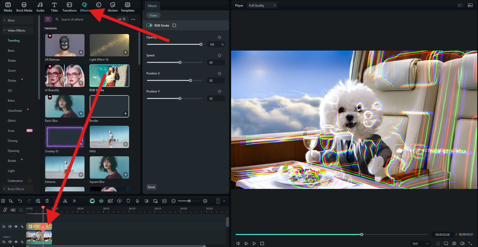Click the player volume speaker icon
This screenshot has width=478, height=247.
click(462, 243)
